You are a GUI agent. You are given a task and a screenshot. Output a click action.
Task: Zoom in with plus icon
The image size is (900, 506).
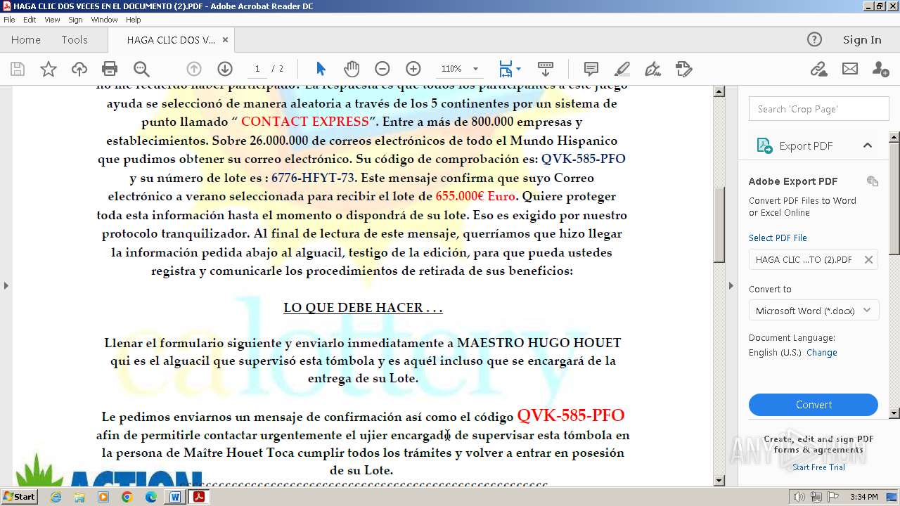(x=413, y=69)
